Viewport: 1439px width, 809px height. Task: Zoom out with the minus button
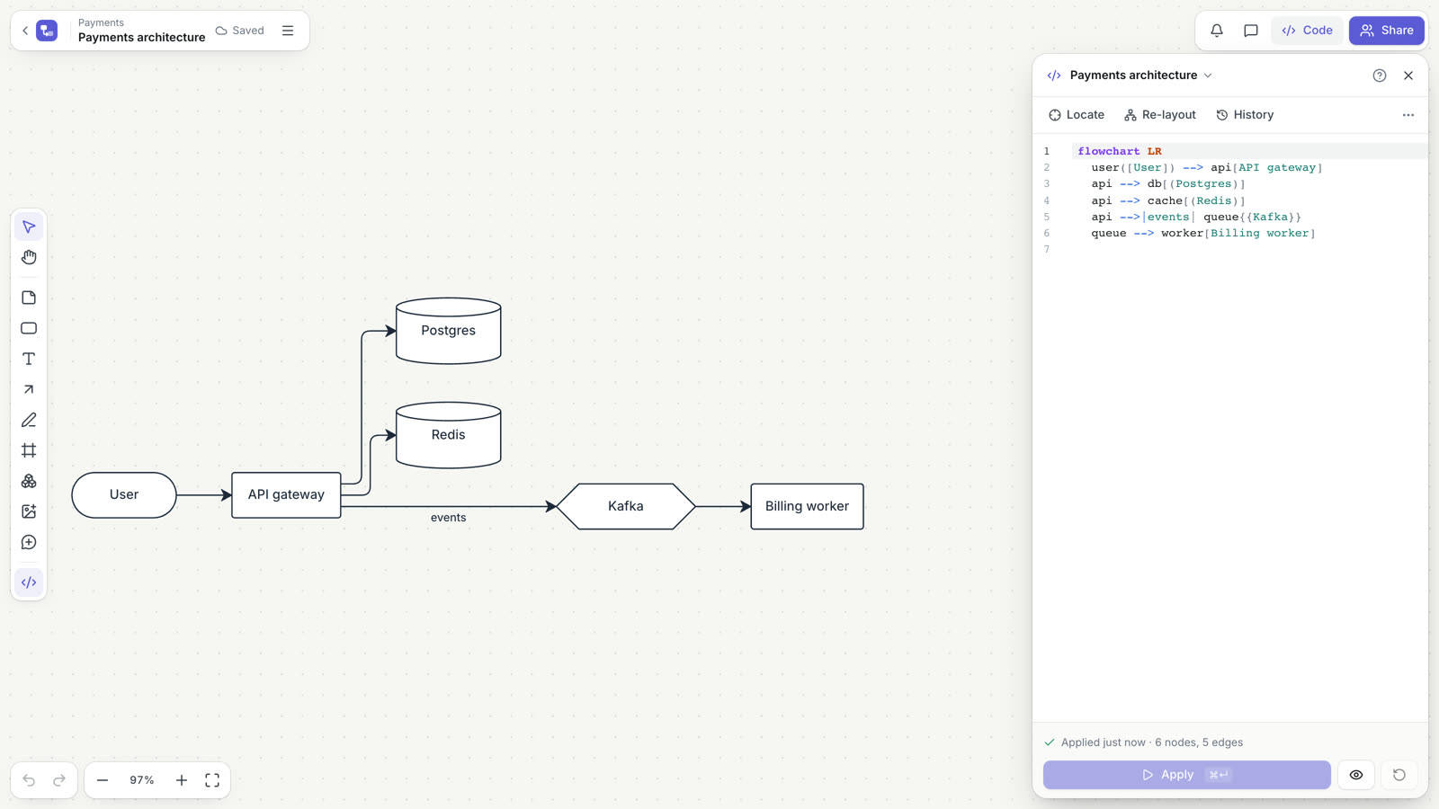[x=103, y=780]
